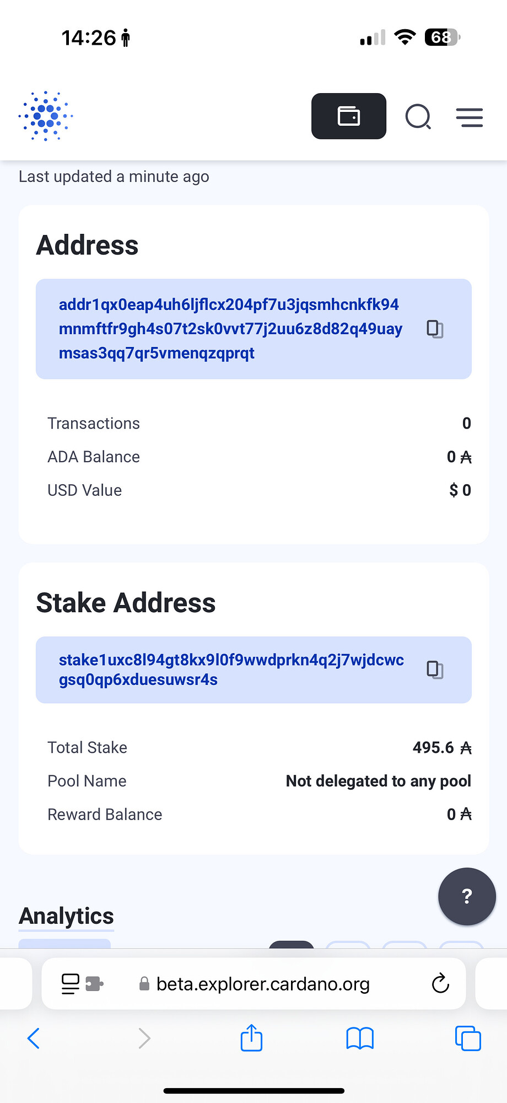Open the wallet connect button
507x1103 pixels.
point(349,116)
